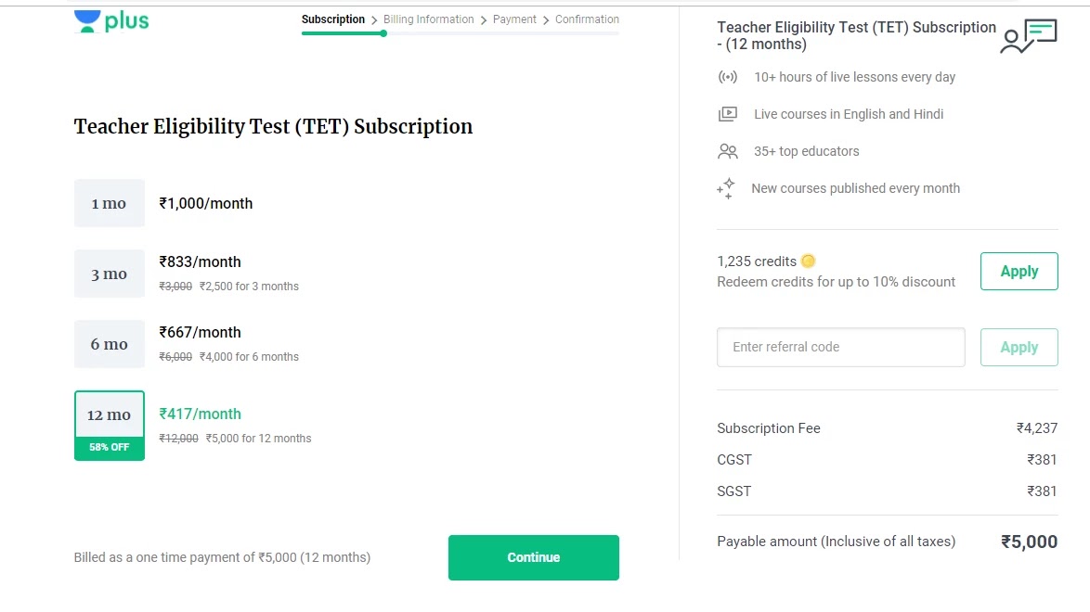Go to the Subscription step
The image size is (1090, 612).
pos(333,19)
